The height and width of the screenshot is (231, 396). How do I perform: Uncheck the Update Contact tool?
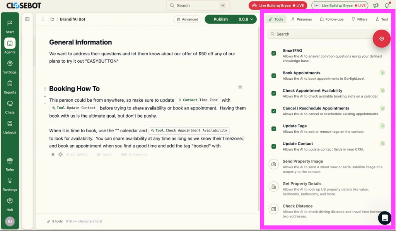click(273, 146)
